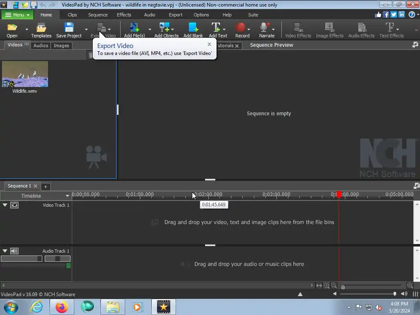The height and width of the screenshot is (315, 420).
Task: Collapse Audio Track 1 triangle
Action: pyautogui.click(x=5, y=251)
